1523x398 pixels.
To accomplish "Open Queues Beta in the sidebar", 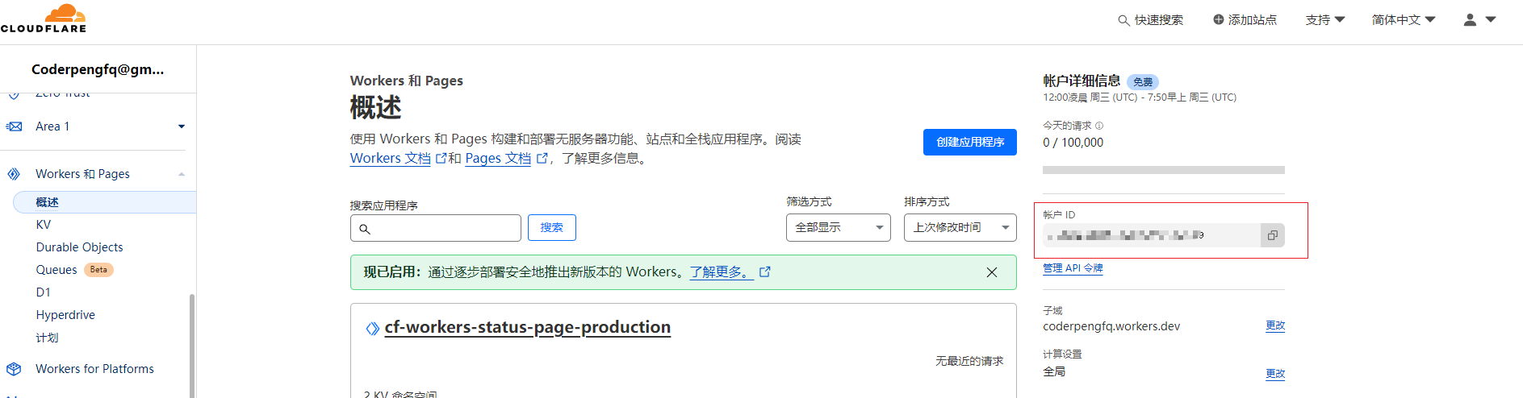I will 56,270.
